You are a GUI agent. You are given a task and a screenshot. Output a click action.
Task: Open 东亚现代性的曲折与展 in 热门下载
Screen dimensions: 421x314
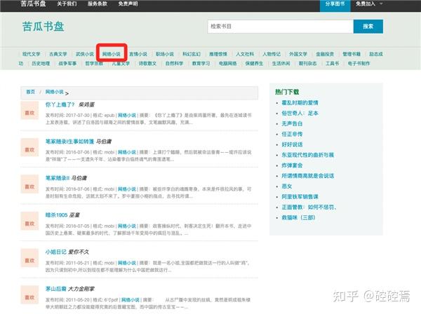[x=307, y=155]
